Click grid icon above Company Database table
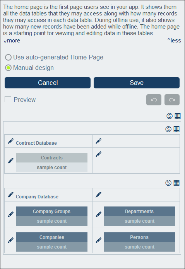The width and height of the screenshot is (185, 269). [176, 183]
